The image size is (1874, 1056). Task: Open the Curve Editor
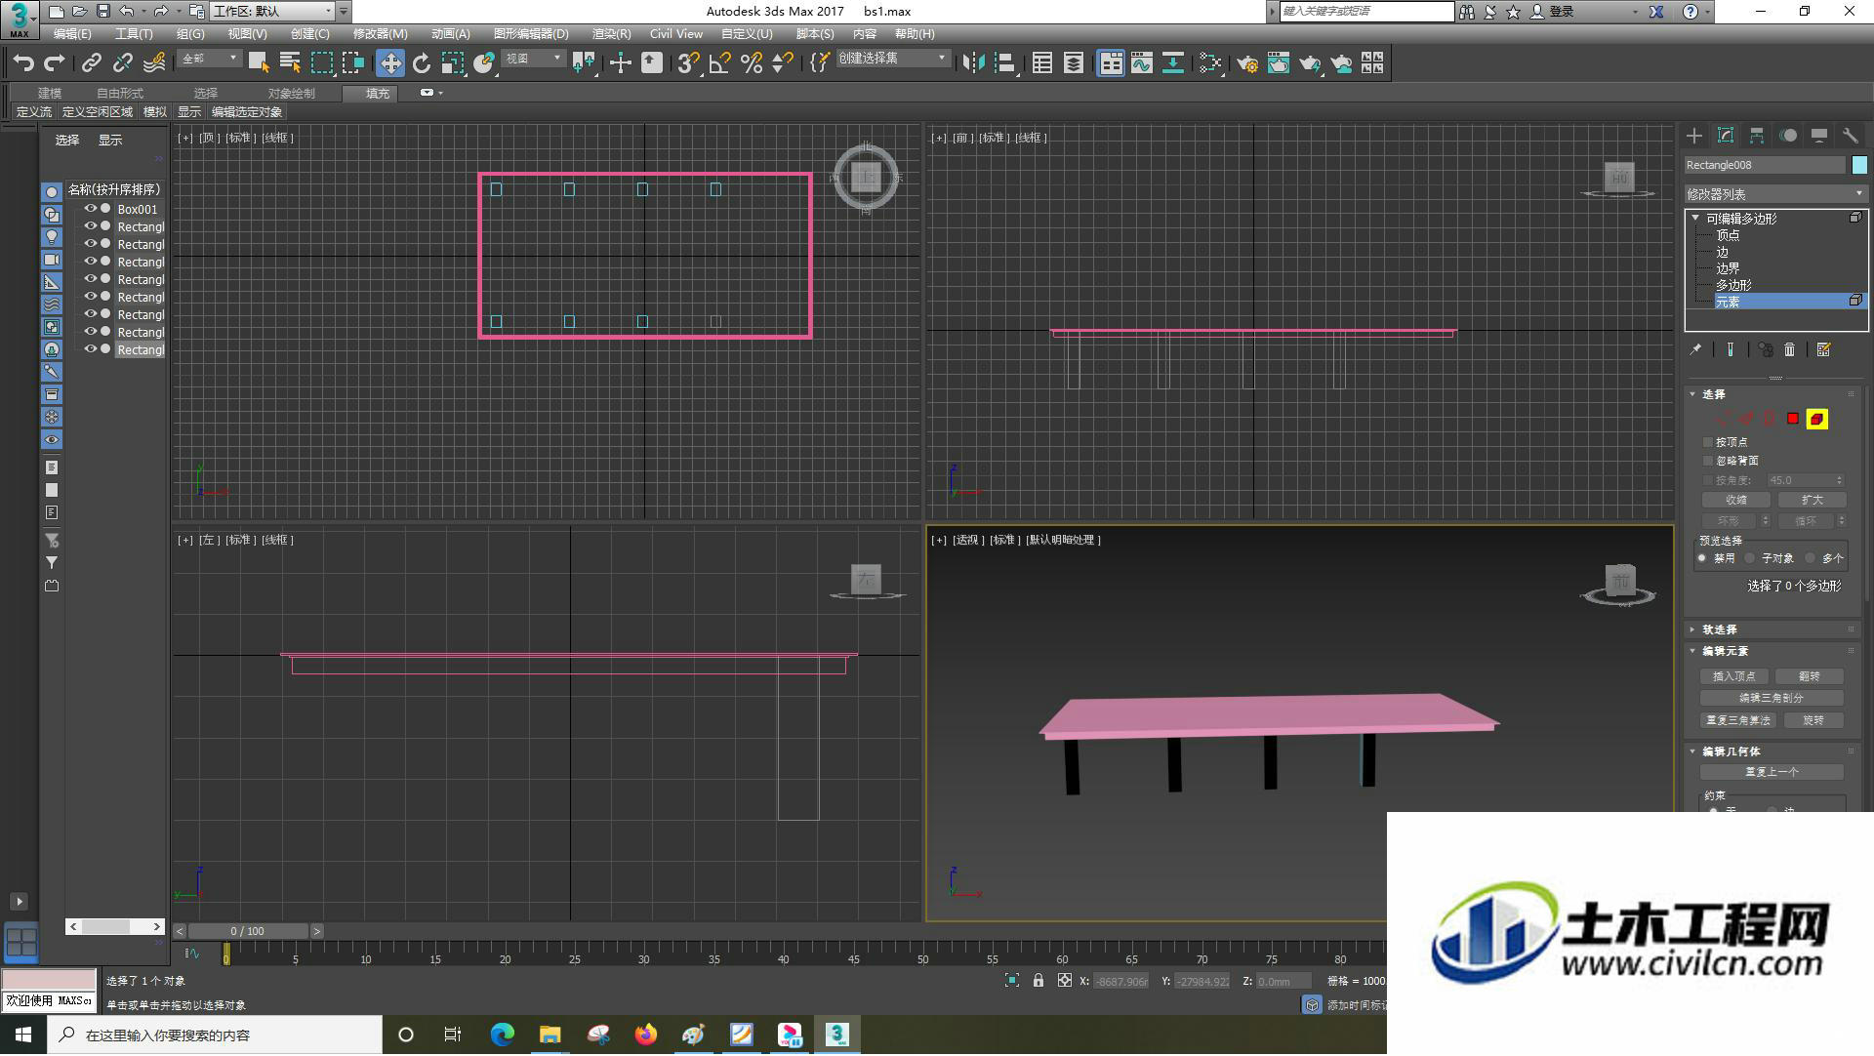pyautogui.click(x=1142, y=63)
